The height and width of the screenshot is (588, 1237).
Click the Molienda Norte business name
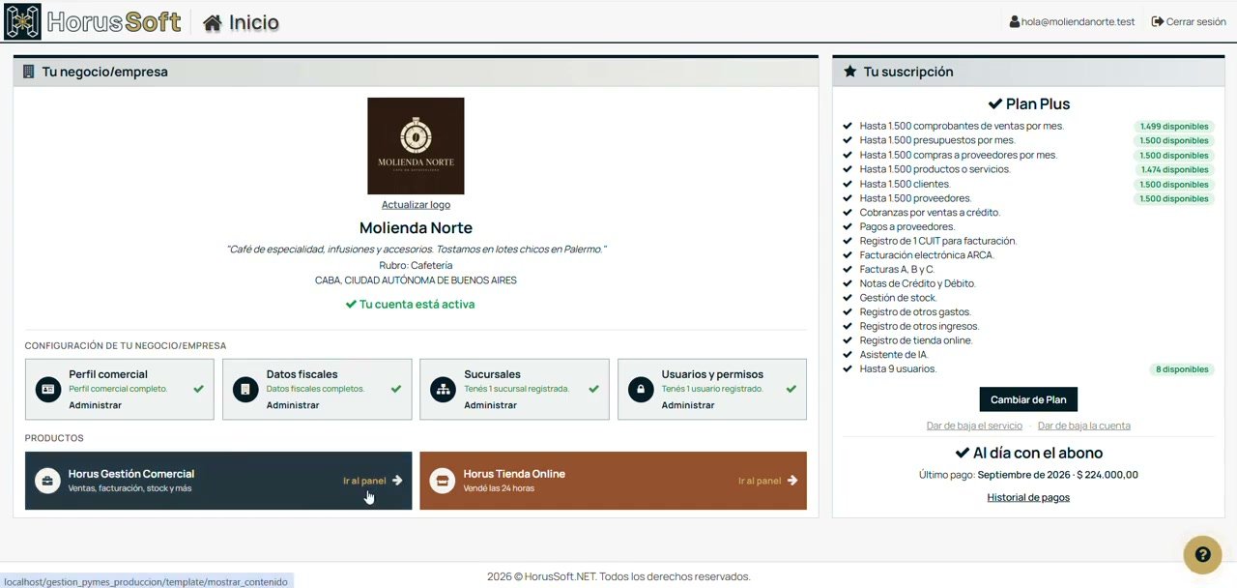tap(416, 228)
